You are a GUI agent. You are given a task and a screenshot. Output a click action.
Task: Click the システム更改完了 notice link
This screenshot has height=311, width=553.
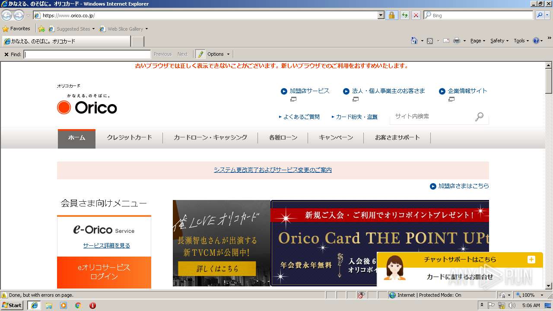pyautogui.click(x=273, y=170)
